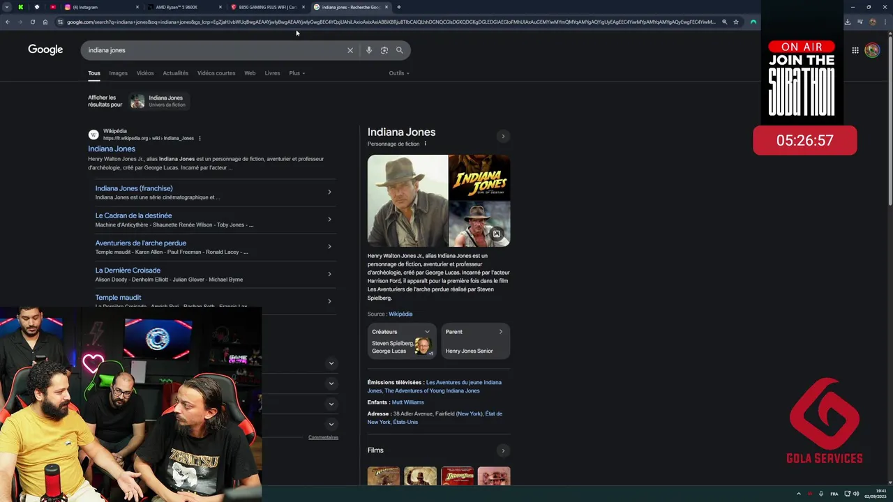Image resolution: width=893 pixels, height=502 pixels.
Task: Open the Indiana Jones Wikipedia title link
Action: pyautogui.click(x=112, y=149)
